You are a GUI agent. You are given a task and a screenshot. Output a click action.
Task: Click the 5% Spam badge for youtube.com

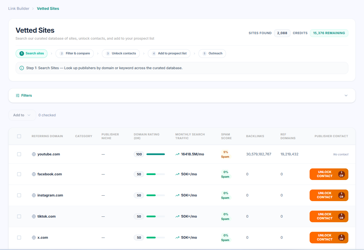pyautogui.click(x=225, y=154)
